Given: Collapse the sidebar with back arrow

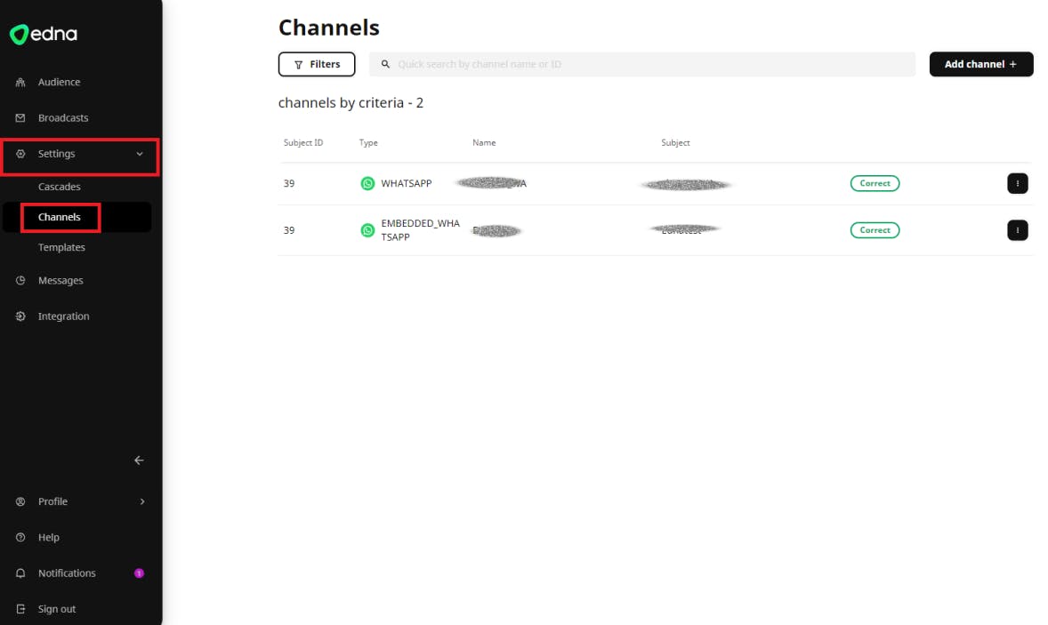Looking at the screenshot, I should tap(139, 460).
